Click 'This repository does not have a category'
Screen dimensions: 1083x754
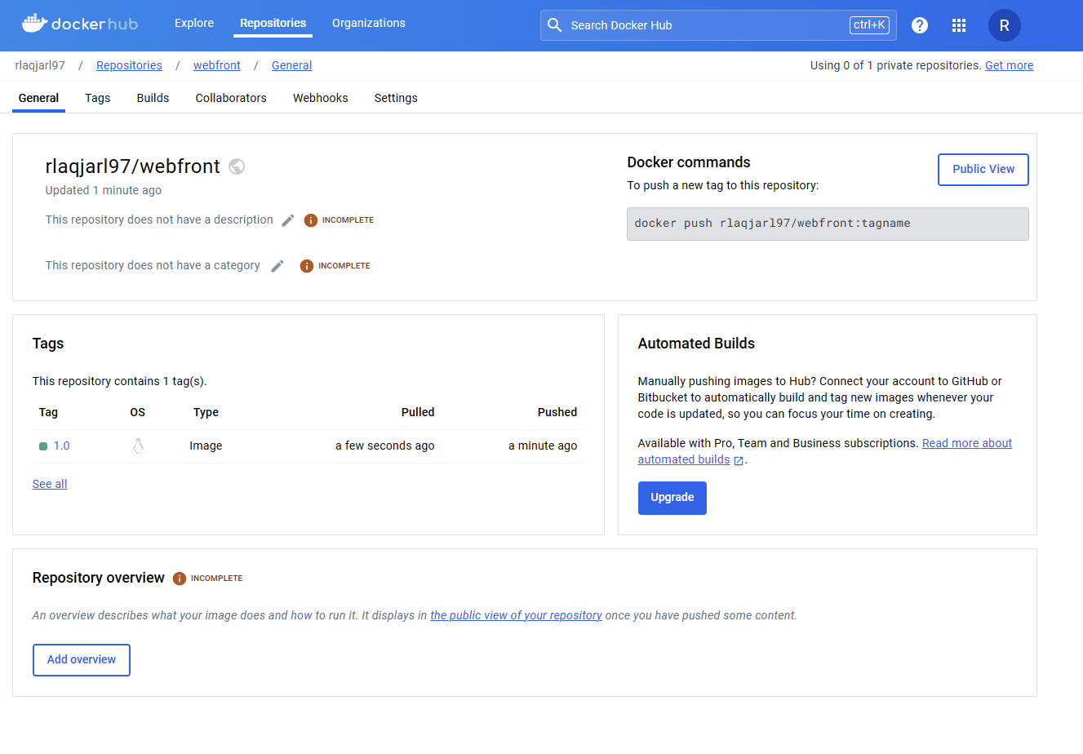[x=153, y=266]
